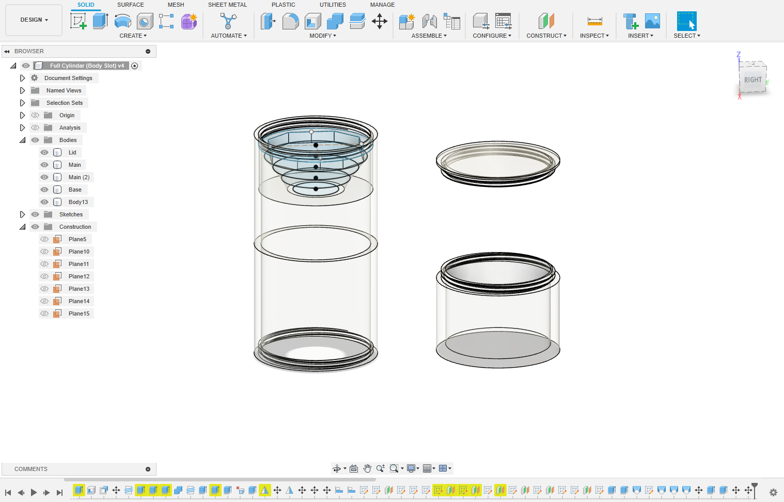Switch to the Manage tab

[x=382, y=5]
